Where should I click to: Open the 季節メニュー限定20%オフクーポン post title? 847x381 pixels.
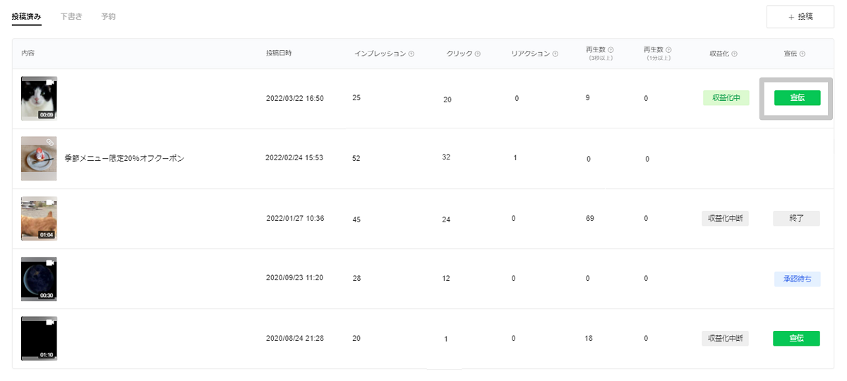click(124, 158)
